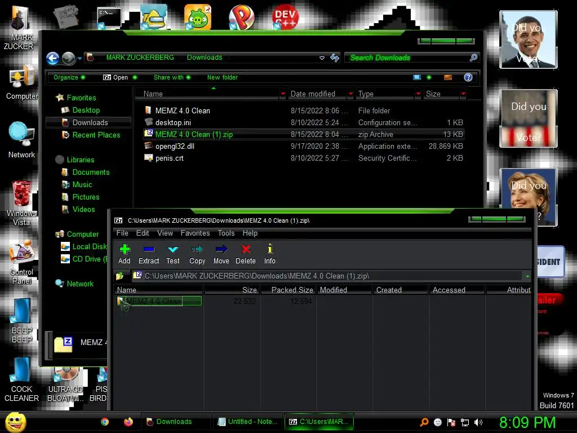
Task: Select Pictures library in sidebar
Action: pyautogui.click(x=86, y=197)
